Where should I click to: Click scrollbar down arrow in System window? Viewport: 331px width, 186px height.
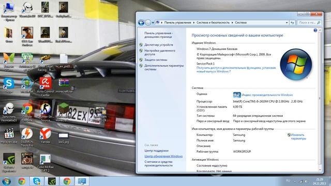[x=320, y=169]
